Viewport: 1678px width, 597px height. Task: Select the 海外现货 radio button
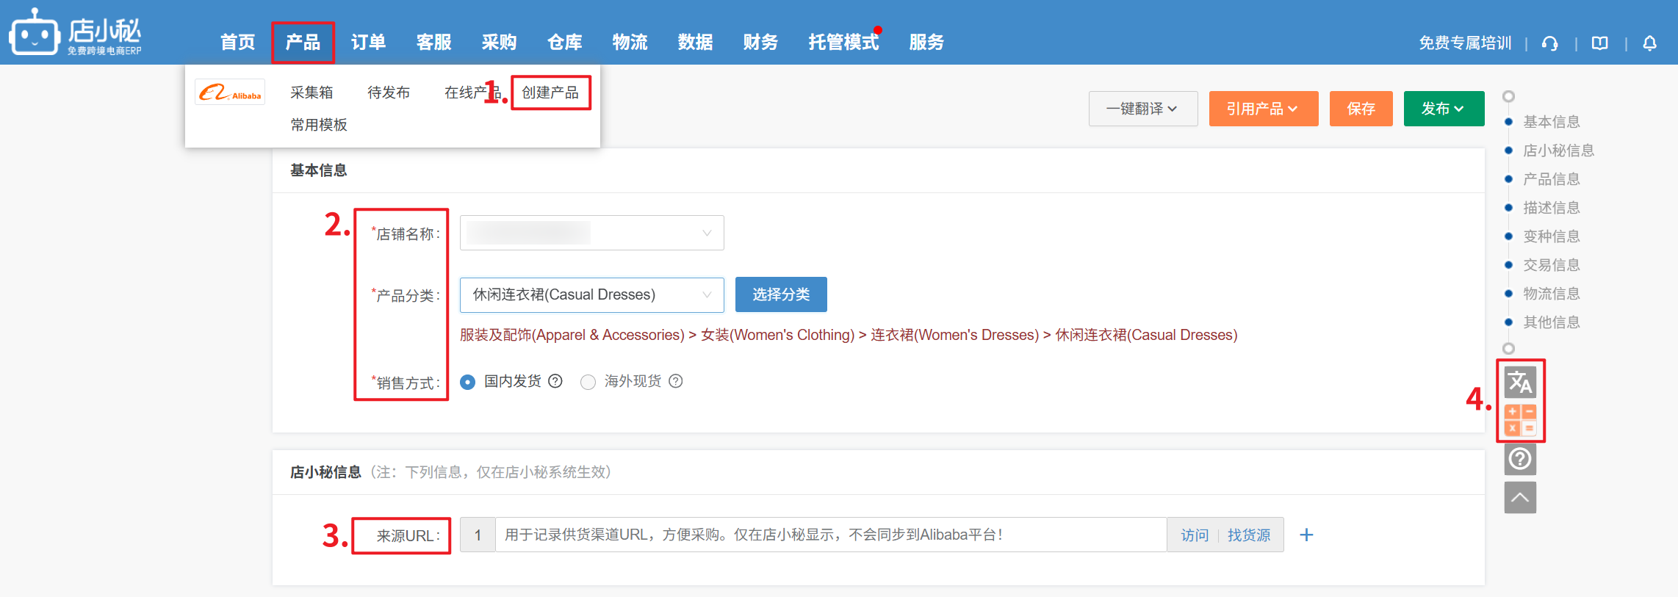(x=588, y=382)
